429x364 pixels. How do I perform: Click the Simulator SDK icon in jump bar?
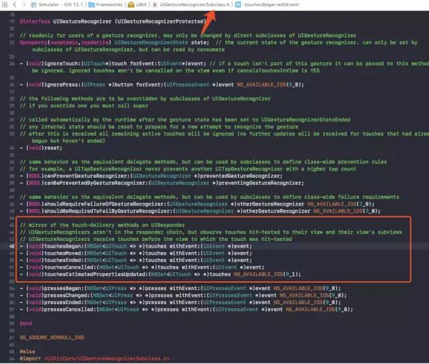(x=34, y=5)
